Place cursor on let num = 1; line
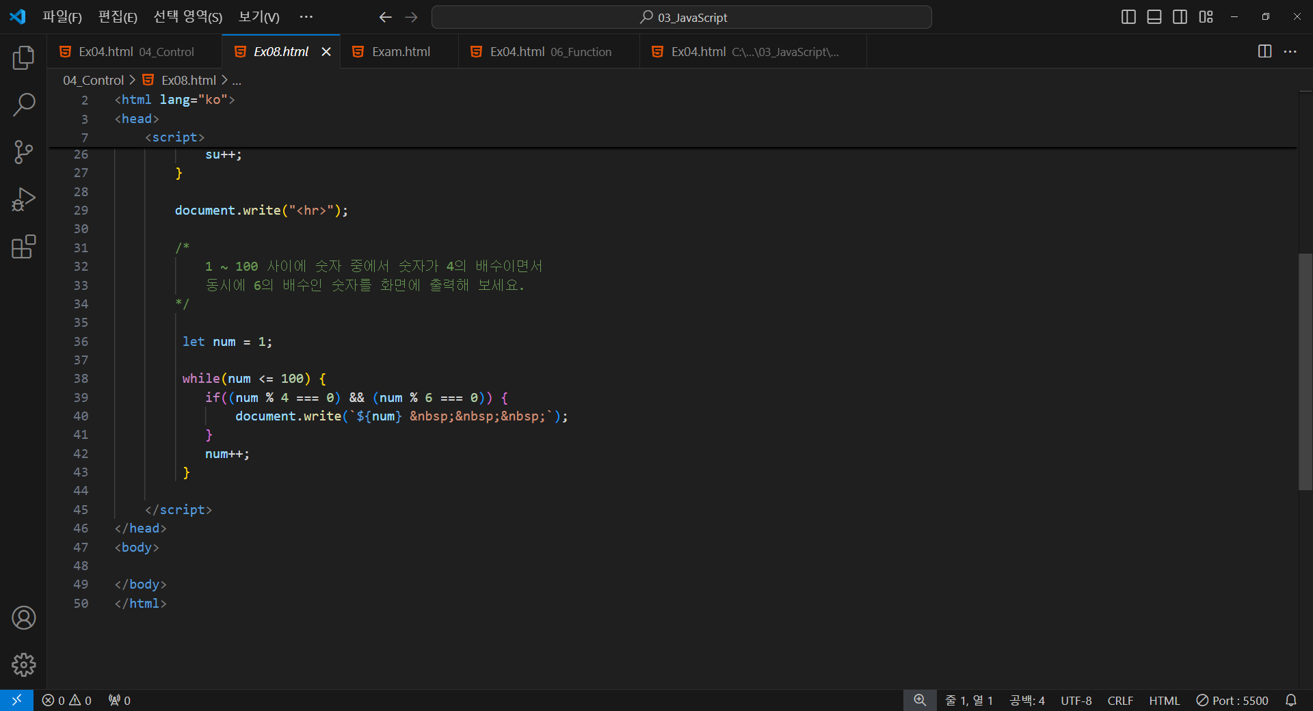This screenshot has height=711, width=1313. pyautogui.click(x=227, y=341)
